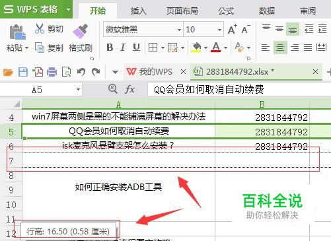Click the print preview icon
Image resolution: width=331 pixels, height=241 pixels.
point(67,72)
